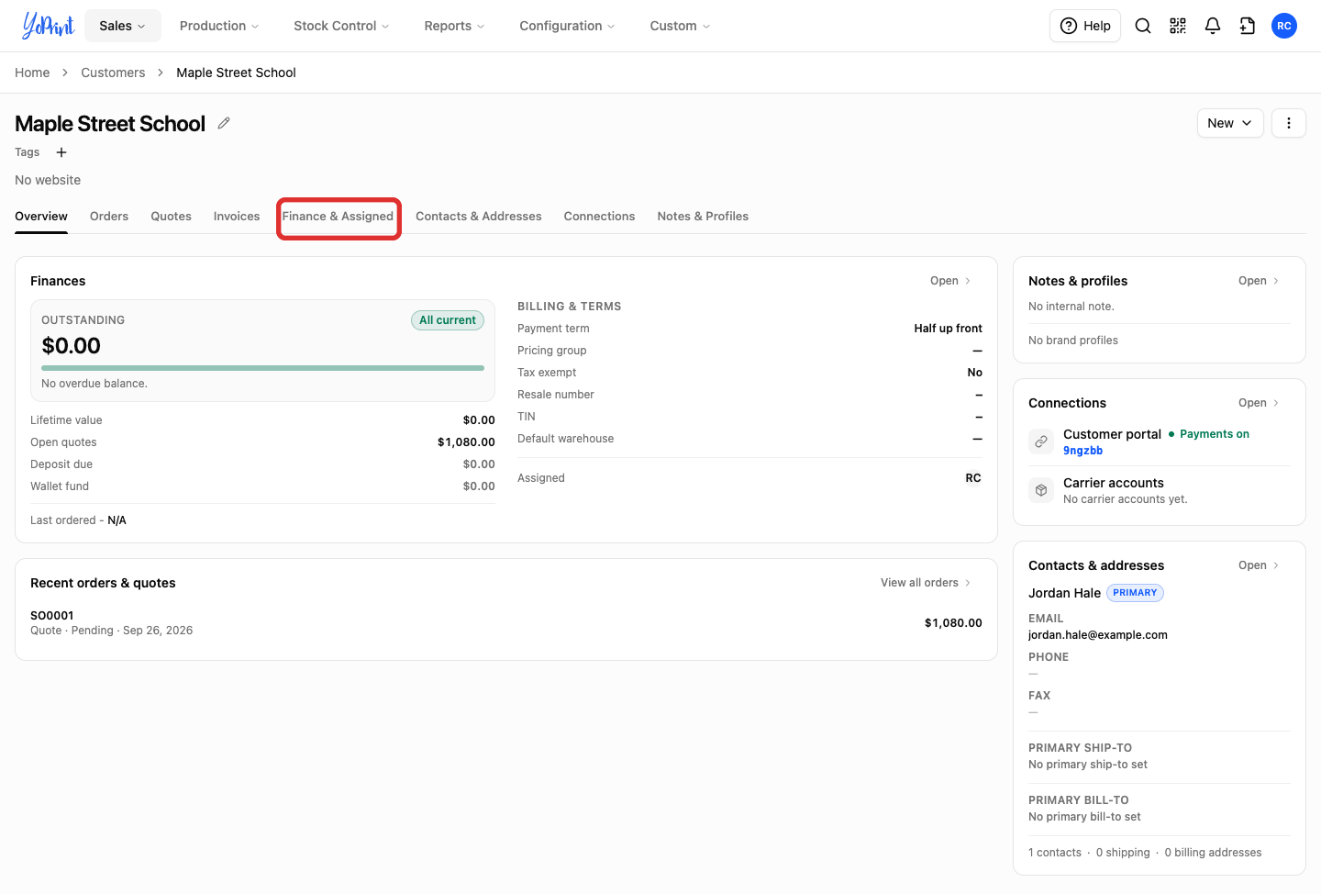This screenshot has height=894, width=1321.
Task: Click the carrier accounts box icon
Action: [1041, 490]
